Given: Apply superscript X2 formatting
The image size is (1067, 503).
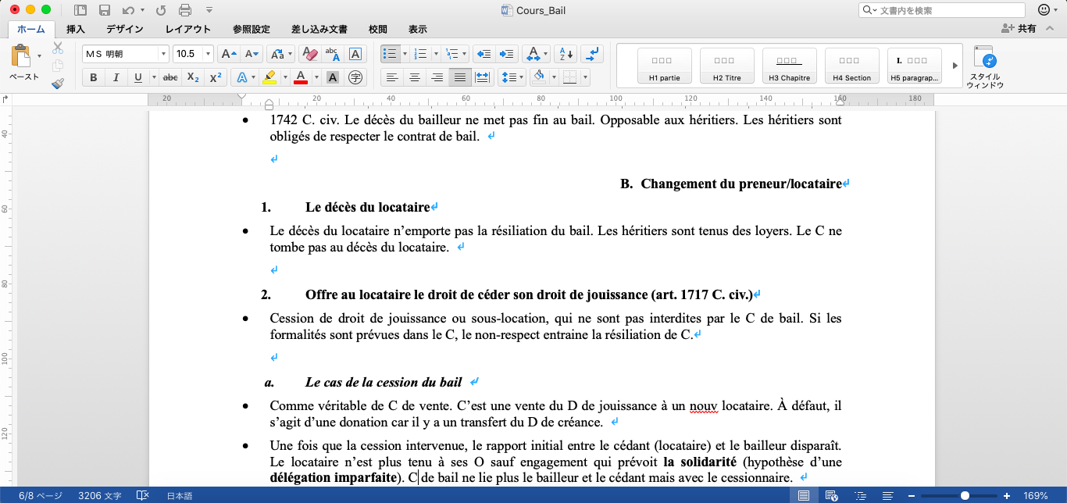Looking at the screenshot, I should click(x=216, y=77).
